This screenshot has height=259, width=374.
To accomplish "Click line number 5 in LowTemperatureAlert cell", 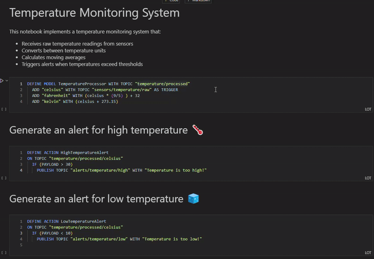I will pos(21,245).
